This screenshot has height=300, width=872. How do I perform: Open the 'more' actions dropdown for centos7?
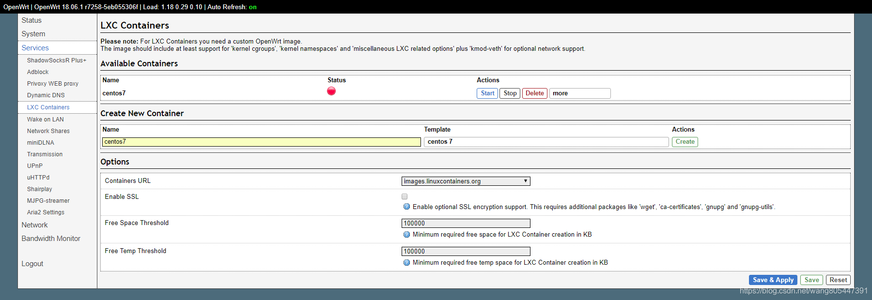point(580,93)
